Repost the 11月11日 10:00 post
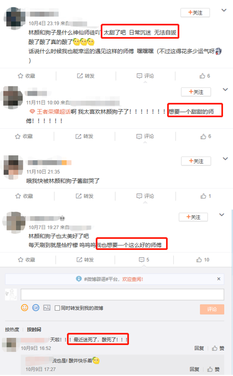The height and width of the screenshot is (376, 233). [x=84, y=137]
